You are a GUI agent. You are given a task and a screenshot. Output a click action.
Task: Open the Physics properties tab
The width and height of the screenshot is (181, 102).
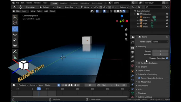point(132,84)
